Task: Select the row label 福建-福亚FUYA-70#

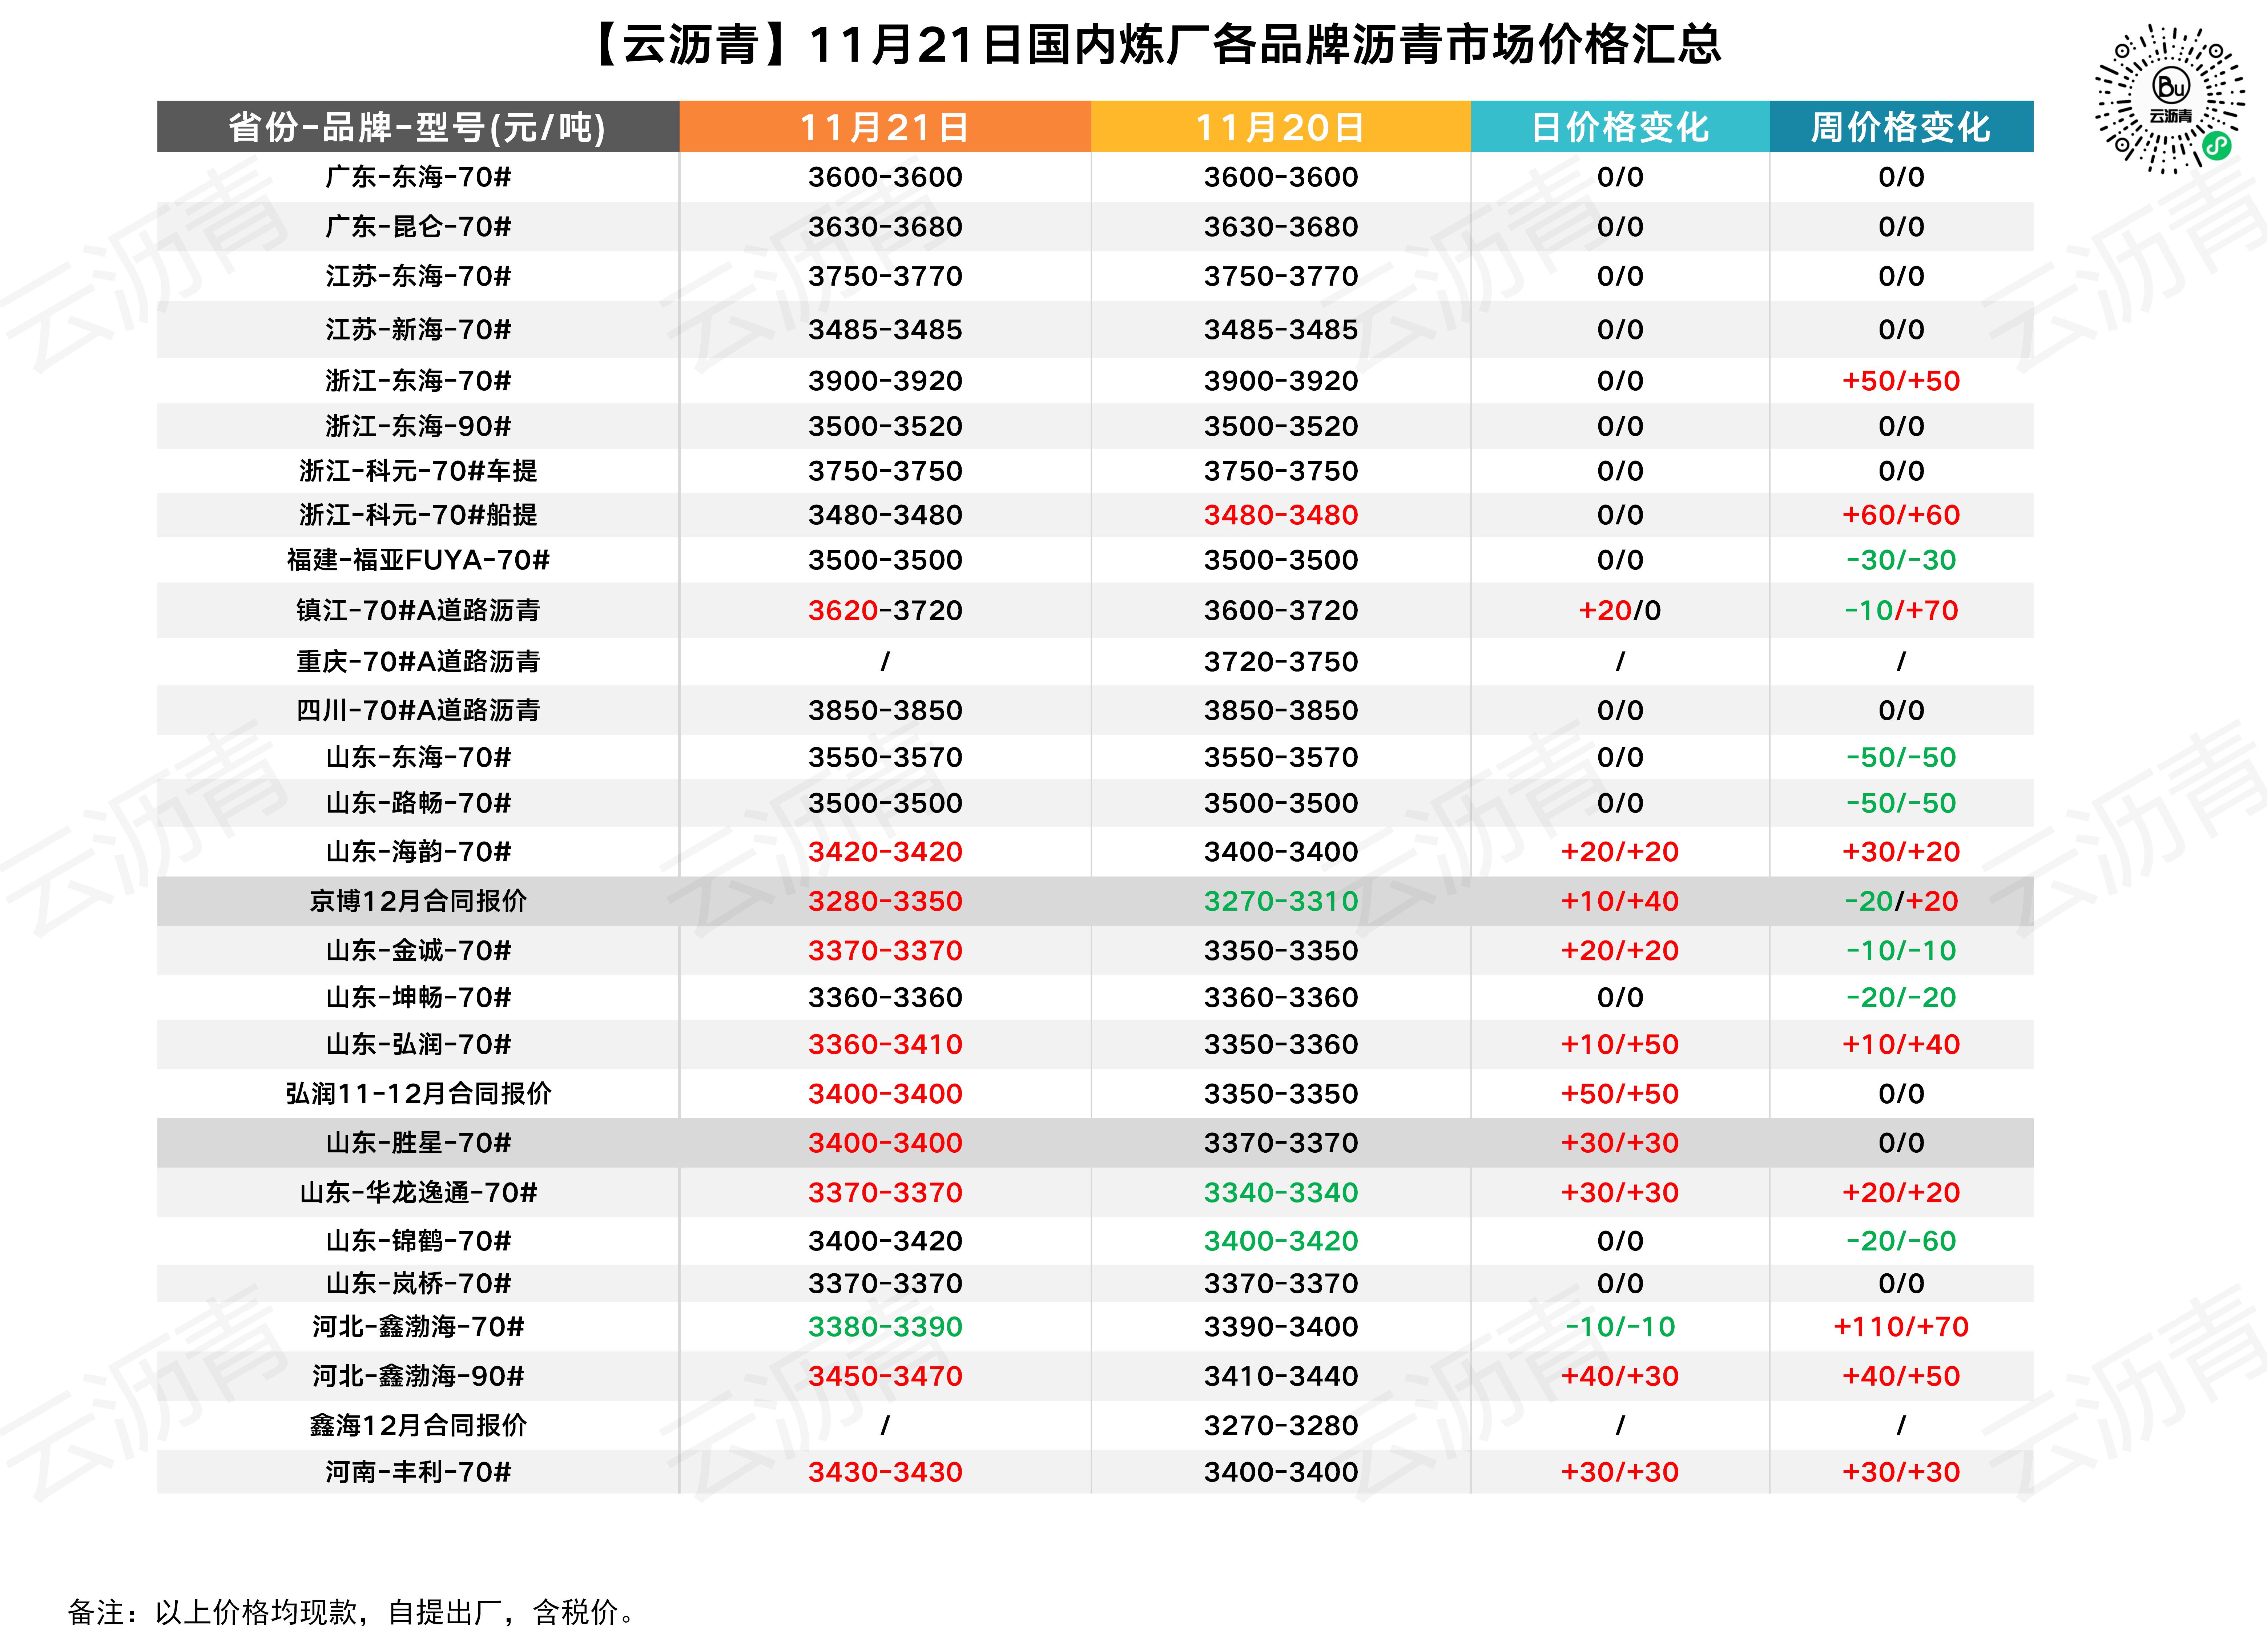Action: (x=418, y=560)
